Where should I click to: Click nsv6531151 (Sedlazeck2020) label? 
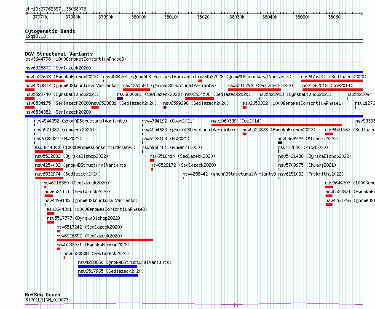coord(77,192)
